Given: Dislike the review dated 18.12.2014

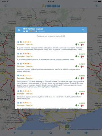Looking at the screenshot, I should (82, 105).
